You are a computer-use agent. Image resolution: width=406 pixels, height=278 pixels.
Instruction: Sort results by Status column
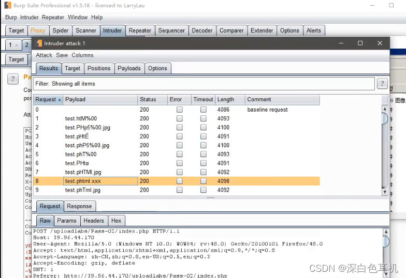tap(152, 99)
